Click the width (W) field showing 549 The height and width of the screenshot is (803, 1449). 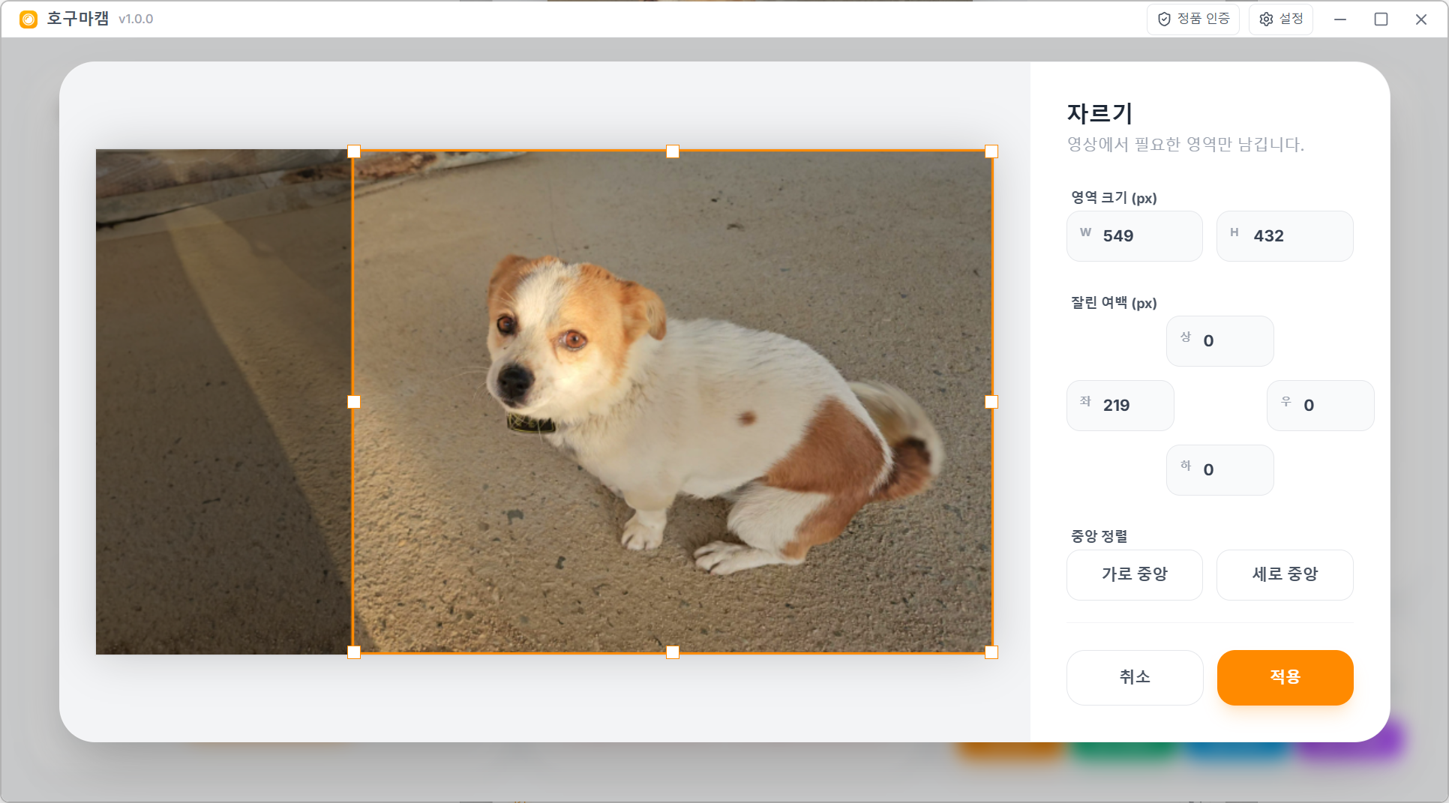(x=1135, y=236)
